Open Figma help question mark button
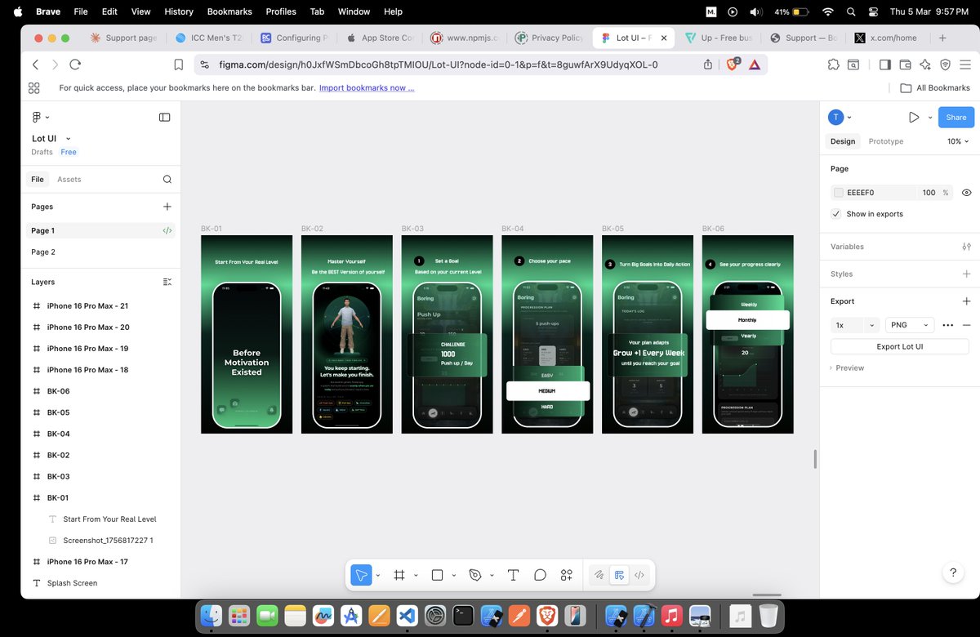Screen dimensions: 980x637 (953, 573)
